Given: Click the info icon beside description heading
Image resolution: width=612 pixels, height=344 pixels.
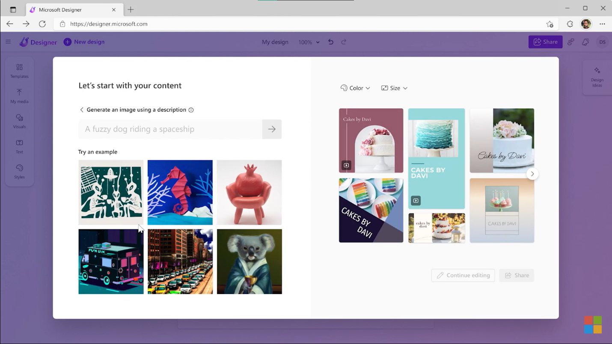Looking at the screenshot, I should click(191, 110).
